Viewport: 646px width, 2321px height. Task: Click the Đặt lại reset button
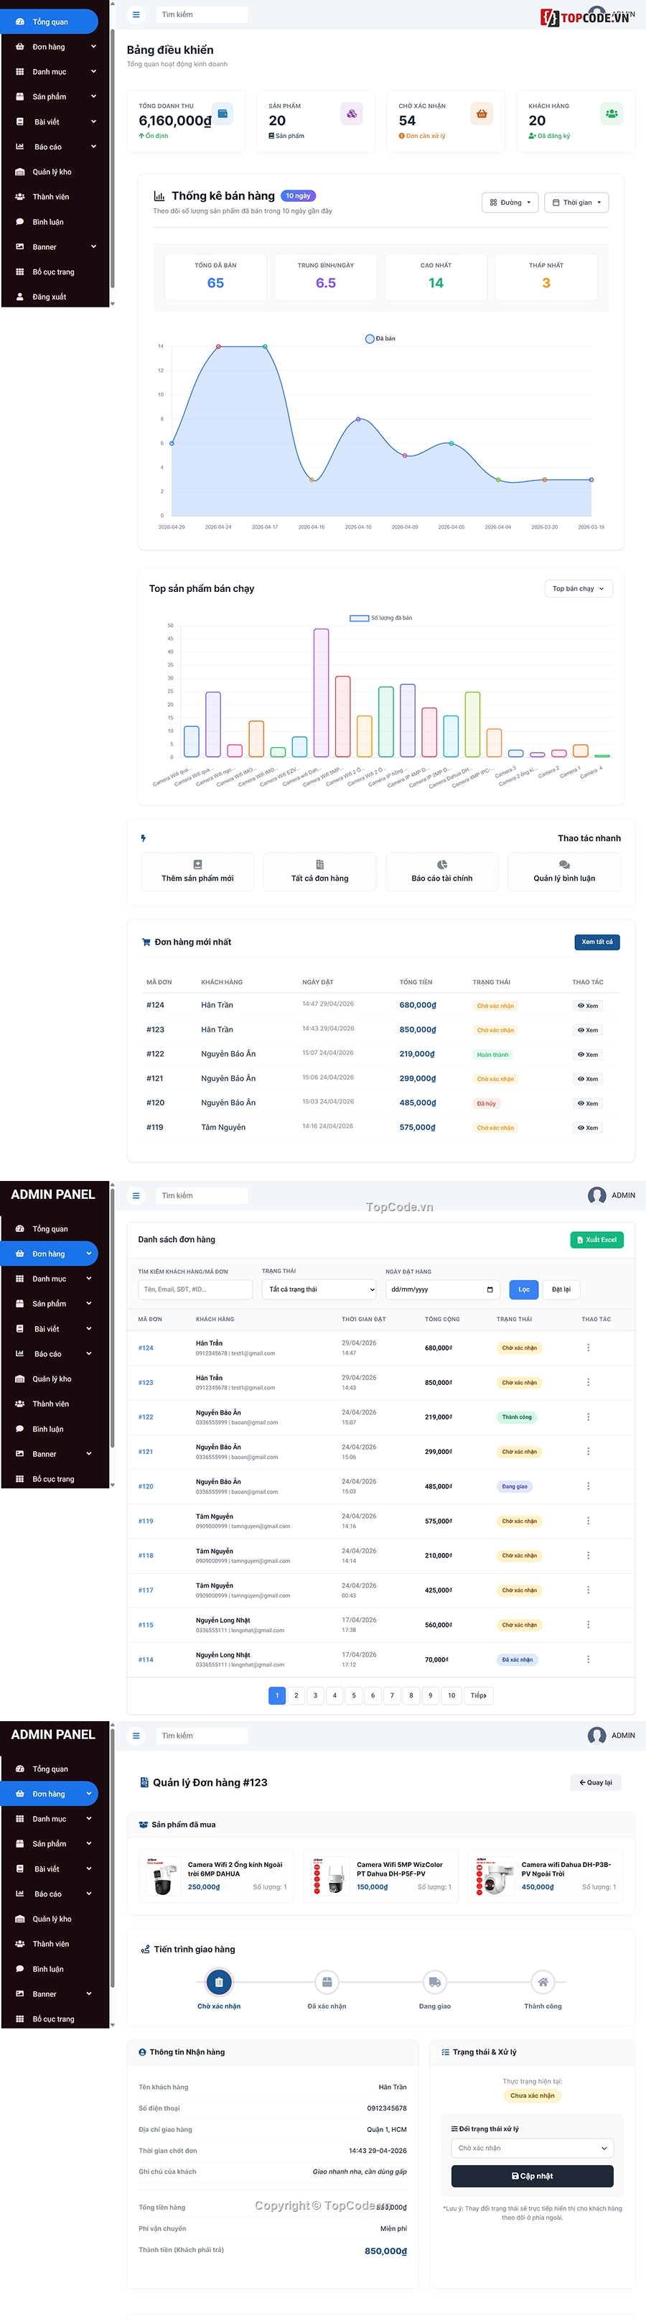pos(561,1289)
